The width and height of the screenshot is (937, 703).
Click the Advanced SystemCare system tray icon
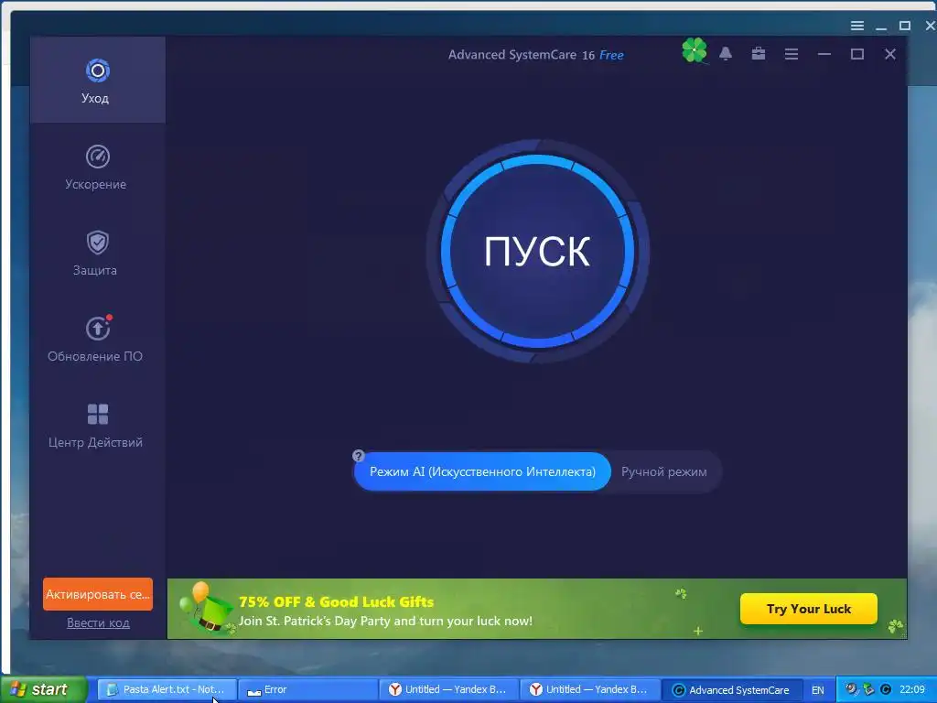tap(886, 689)
